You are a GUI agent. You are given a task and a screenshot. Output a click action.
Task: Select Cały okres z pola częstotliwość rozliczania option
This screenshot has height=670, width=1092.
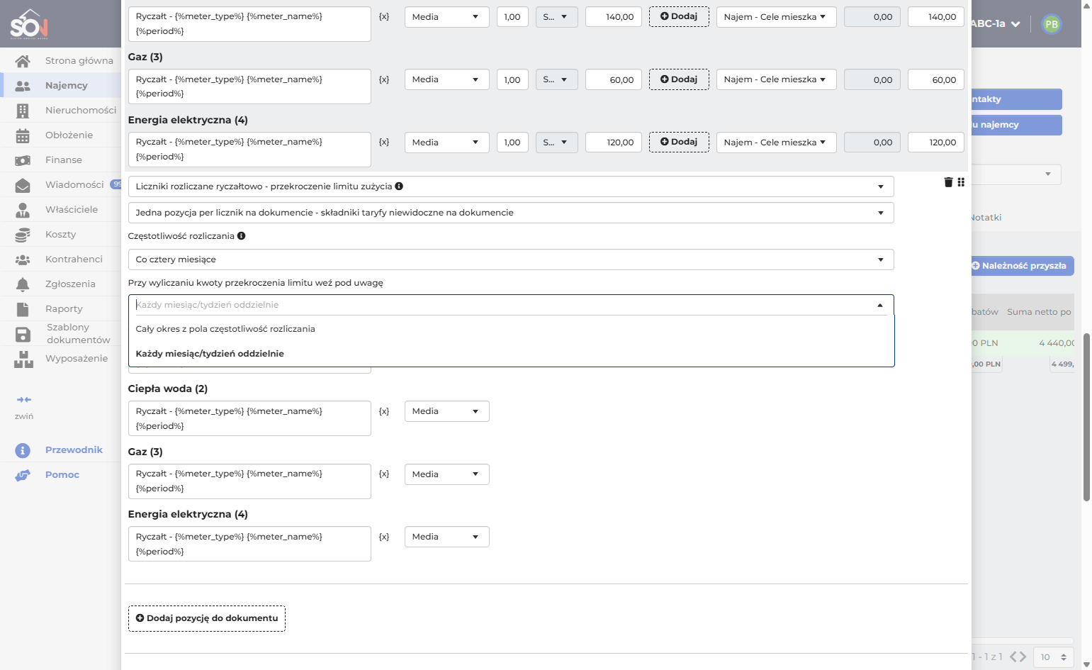(511, 329)
